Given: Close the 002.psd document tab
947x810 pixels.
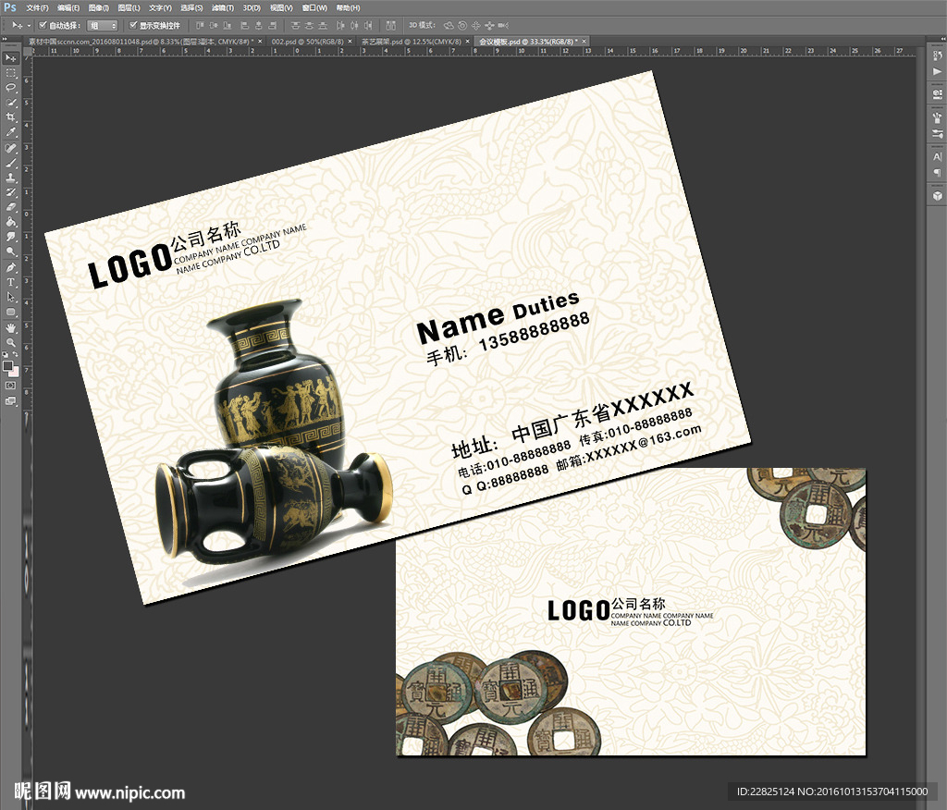Looking at the screenshot, I should tap(351, 42).
